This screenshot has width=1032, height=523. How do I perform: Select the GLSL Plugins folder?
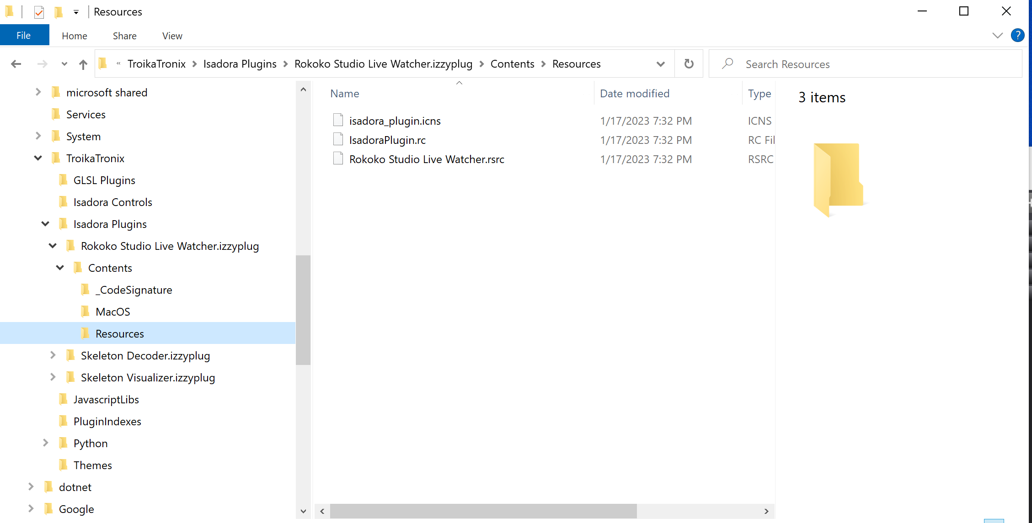[x=105, y=180]
